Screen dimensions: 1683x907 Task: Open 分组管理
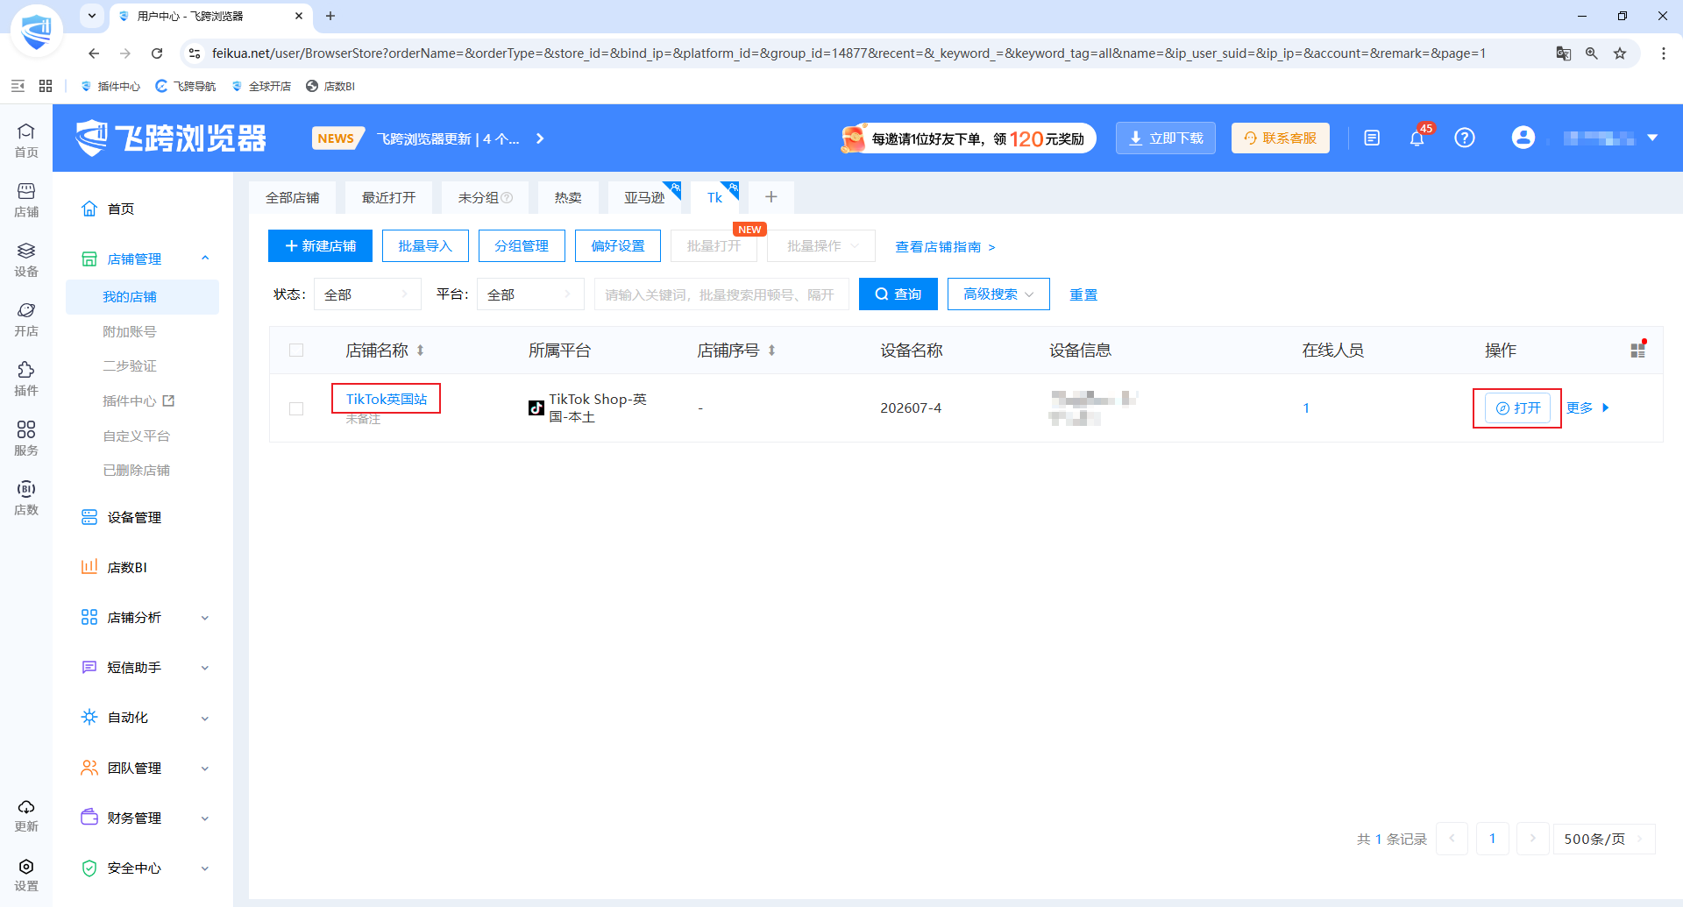(522, 246)
